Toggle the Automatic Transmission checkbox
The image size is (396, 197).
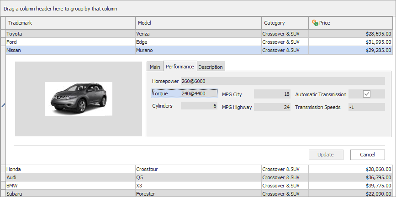click(367, 94)
